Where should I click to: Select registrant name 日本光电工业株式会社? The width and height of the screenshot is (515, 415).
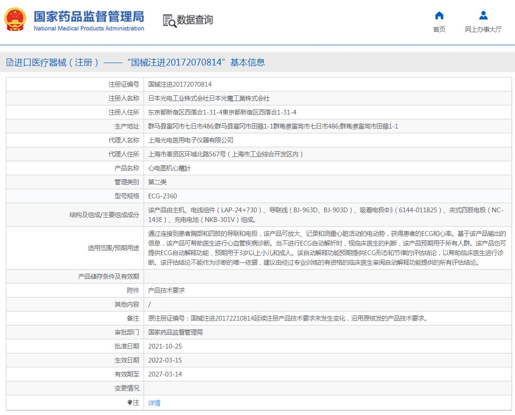click(x=179, y=98)
